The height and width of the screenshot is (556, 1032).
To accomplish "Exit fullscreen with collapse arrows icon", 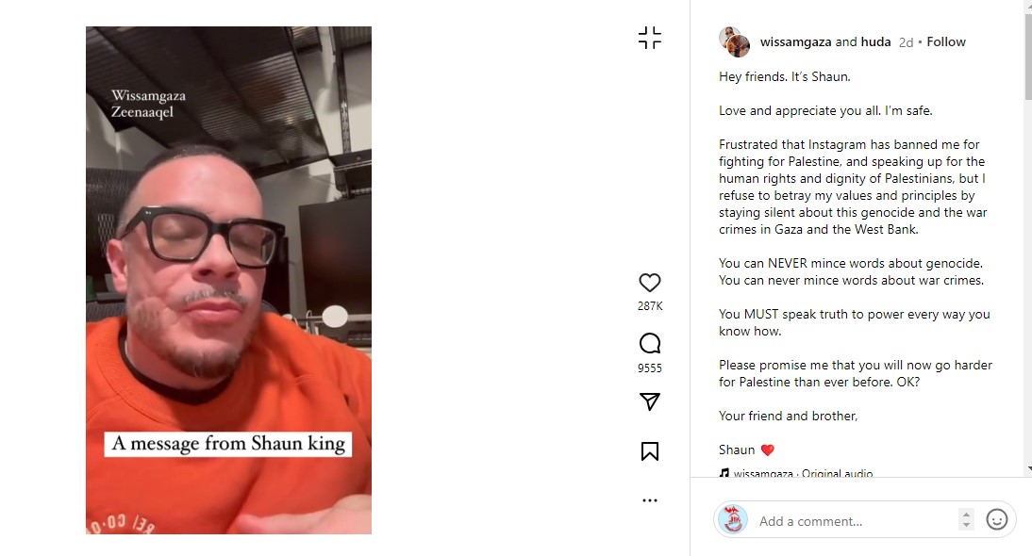I will coord(650,38).
